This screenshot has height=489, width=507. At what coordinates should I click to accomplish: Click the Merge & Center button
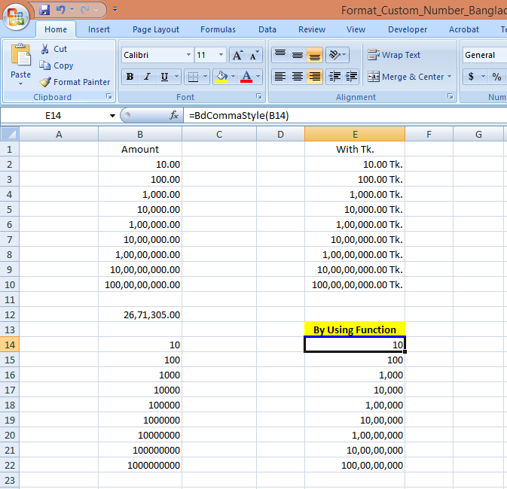pos(408,77)
